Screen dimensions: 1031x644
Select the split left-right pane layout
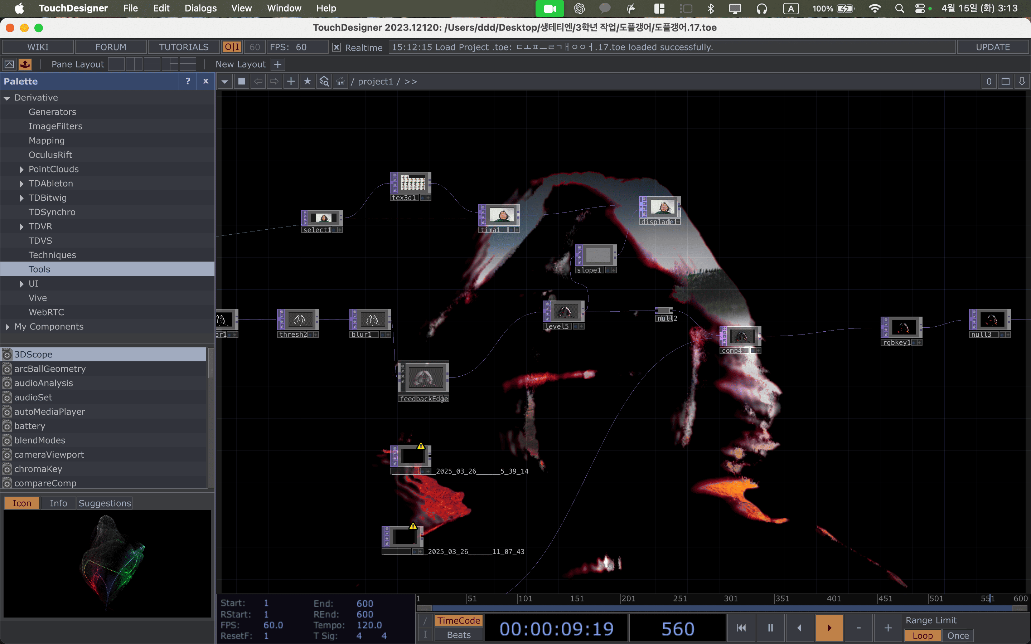(134, 64)
